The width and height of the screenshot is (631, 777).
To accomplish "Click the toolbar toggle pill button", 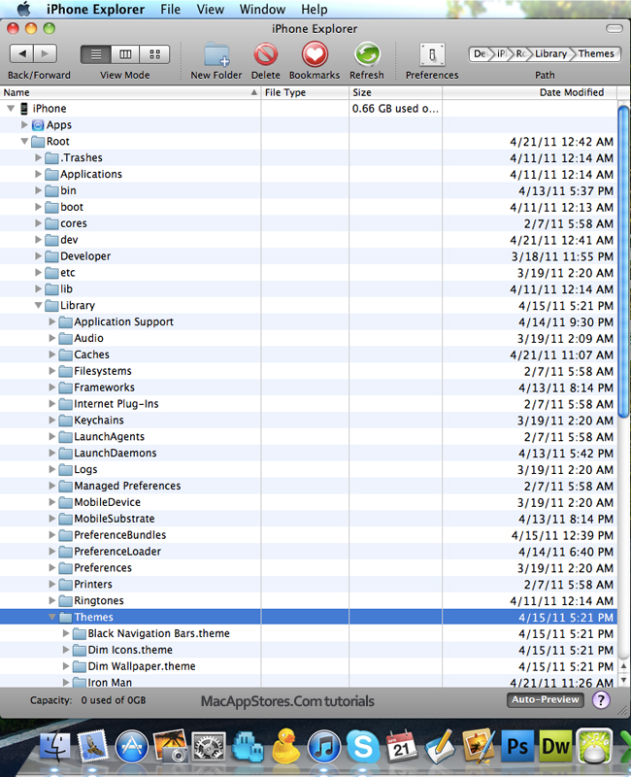I will pos(614,29).
